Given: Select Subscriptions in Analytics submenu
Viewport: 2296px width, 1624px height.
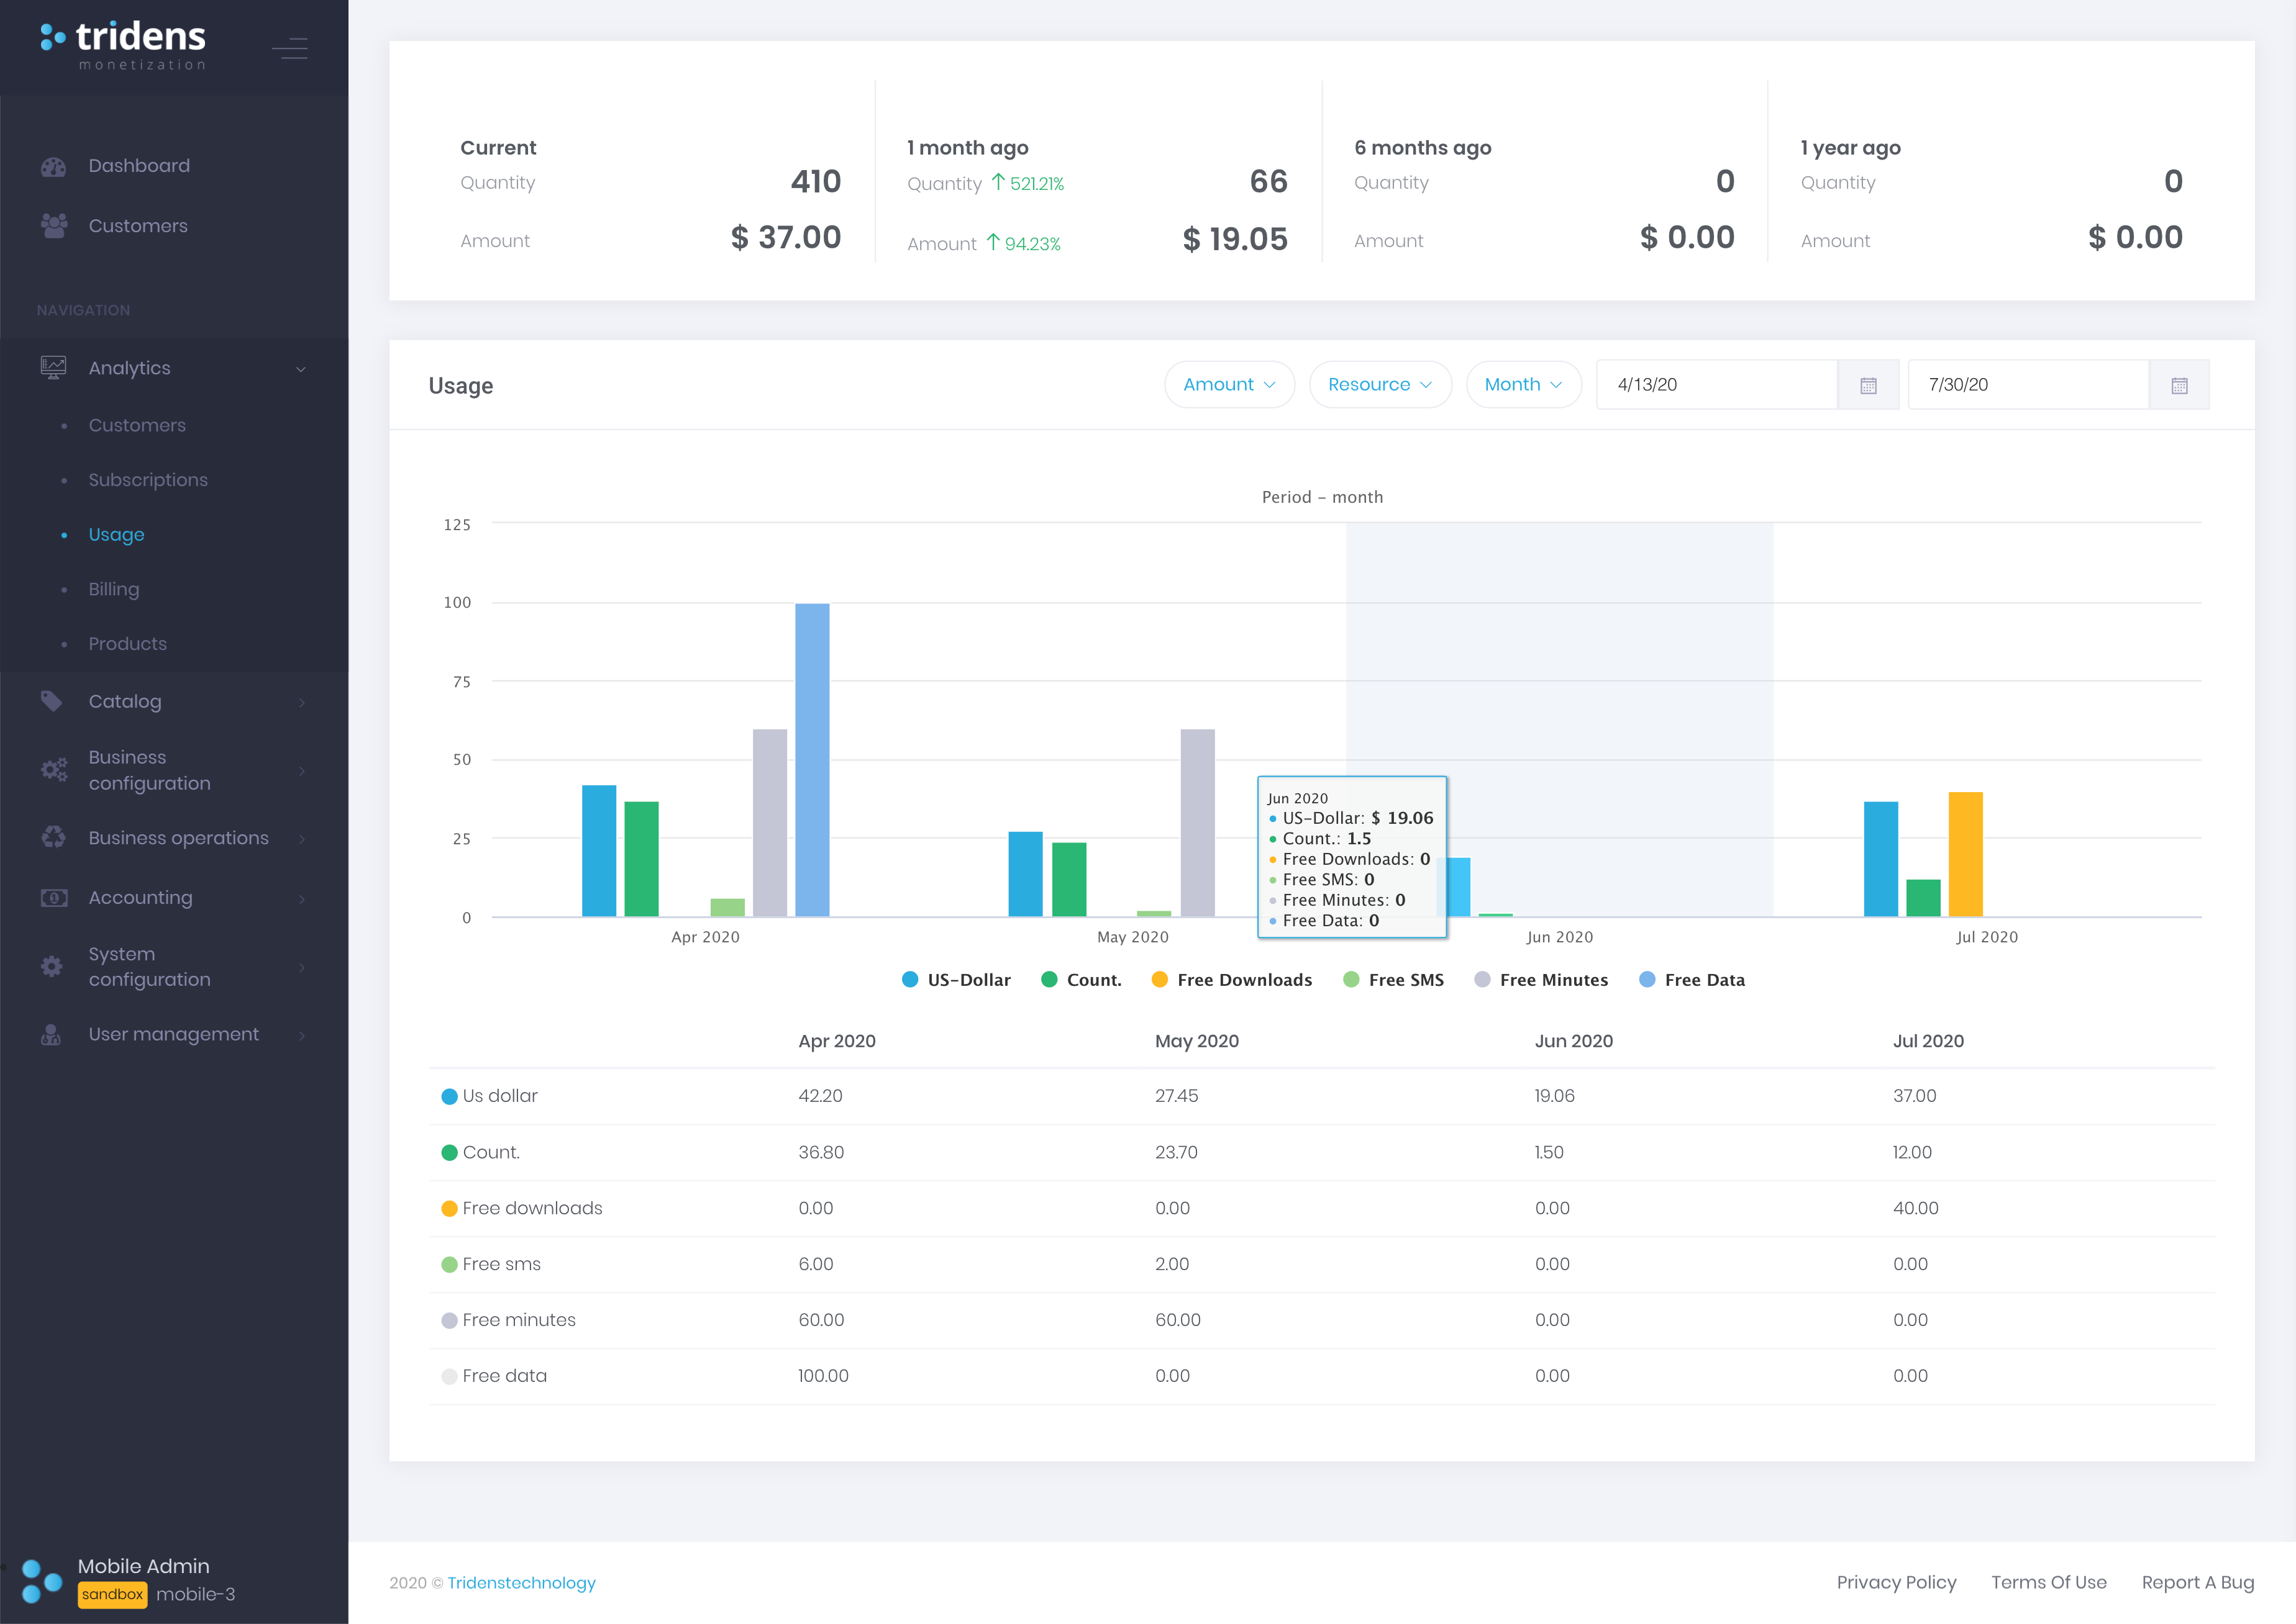Looking at the screenshot, I should (148, 480).
